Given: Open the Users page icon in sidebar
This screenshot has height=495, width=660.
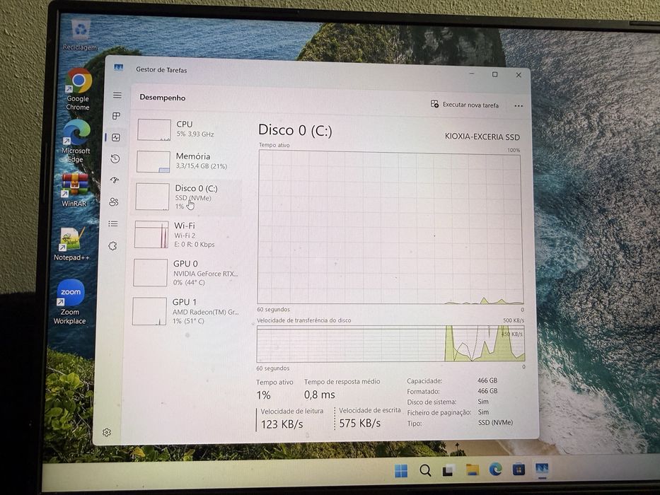Looking at the screenshot, I should tap(114, 202).
